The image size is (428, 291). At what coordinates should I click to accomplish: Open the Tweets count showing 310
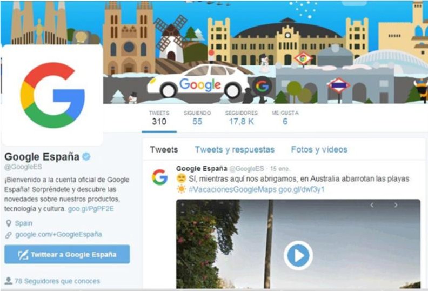coord(159,118)
